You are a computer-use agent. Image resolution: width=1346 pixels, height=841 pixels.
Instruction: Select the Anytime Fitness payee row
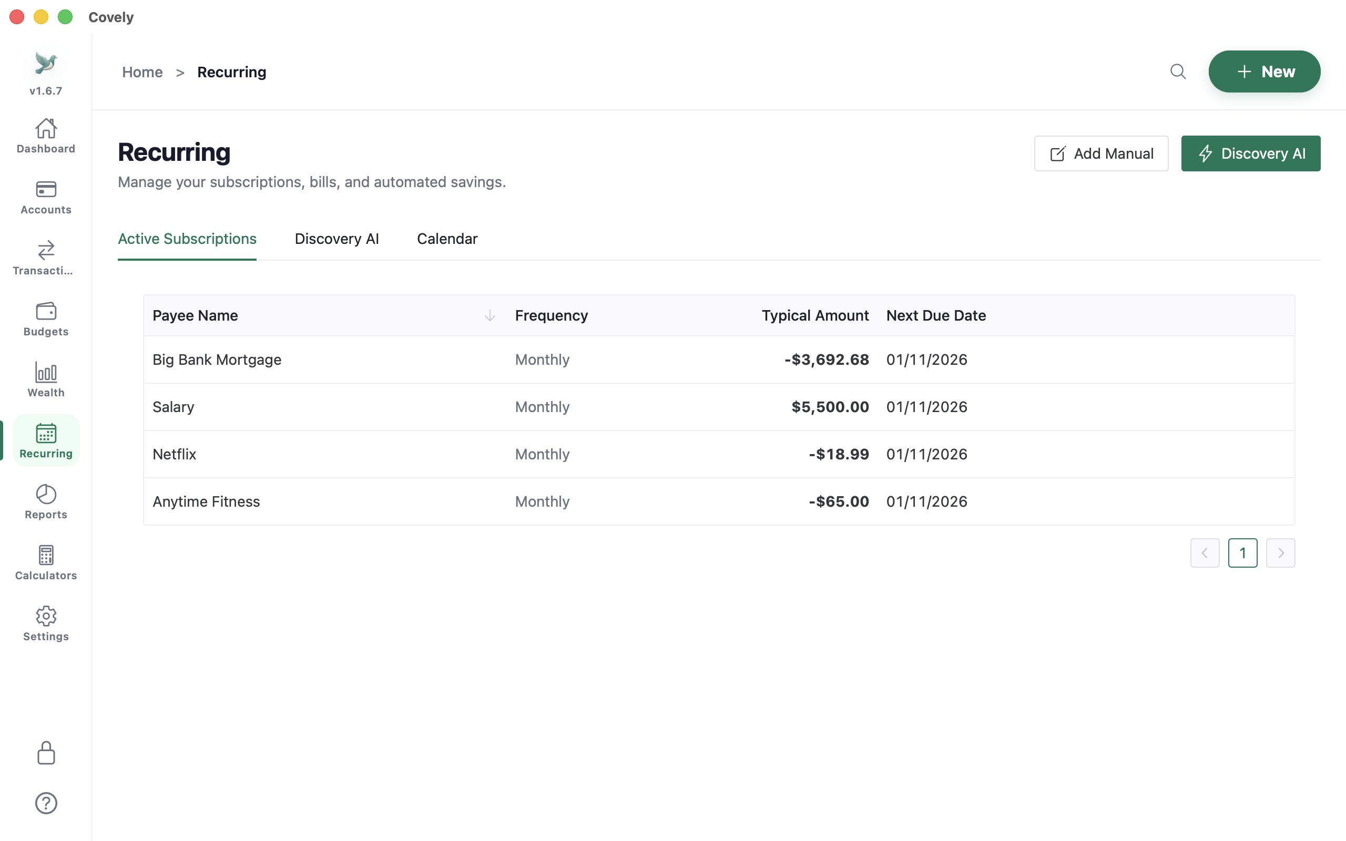(x=719, y=501)
